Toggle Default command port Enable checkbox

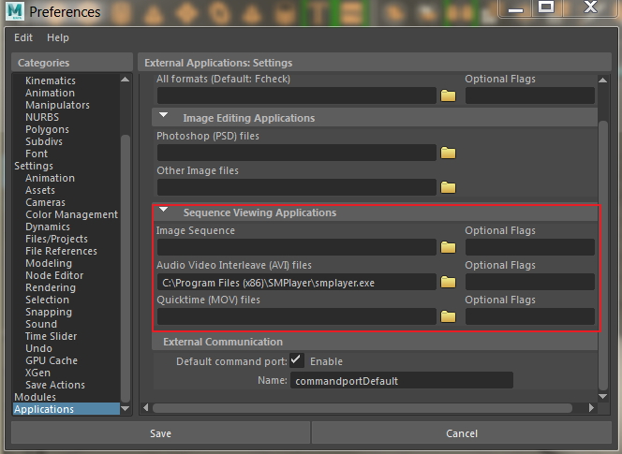[x=297, y=360]
